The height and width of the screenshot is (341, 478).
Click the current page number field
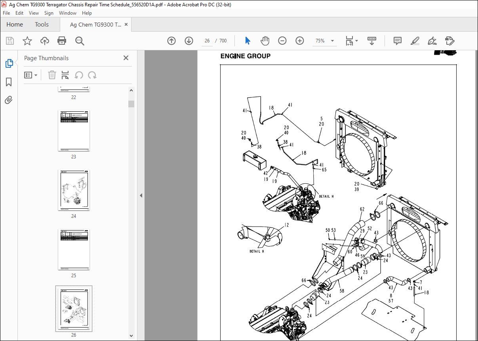click(x=207, y=41)
